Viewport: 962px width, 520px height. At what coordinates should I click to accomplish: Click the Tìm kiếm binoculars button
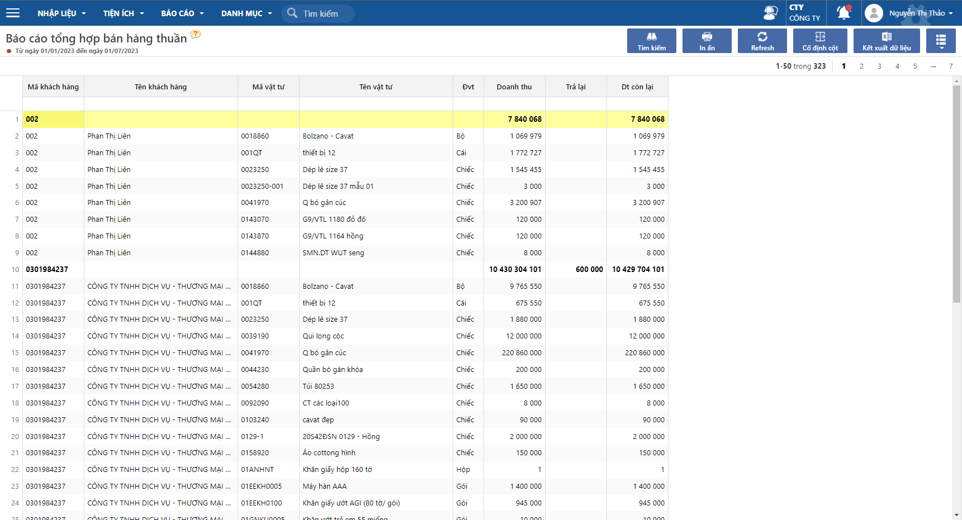pos(652,41)
